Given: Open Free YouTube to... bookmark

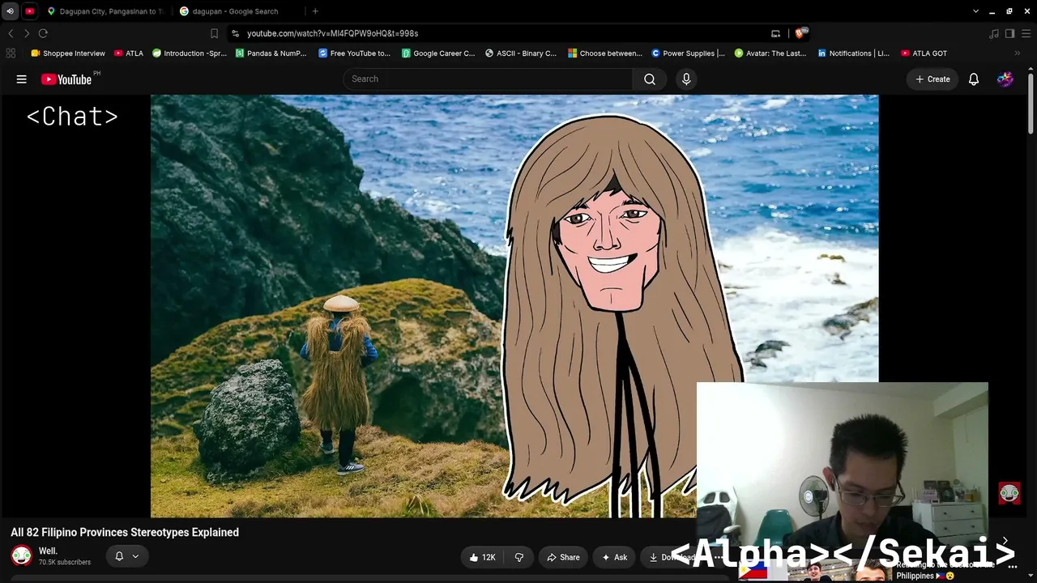Looking at the screenshot, I should pyautogui.click(x=355, y=53).
